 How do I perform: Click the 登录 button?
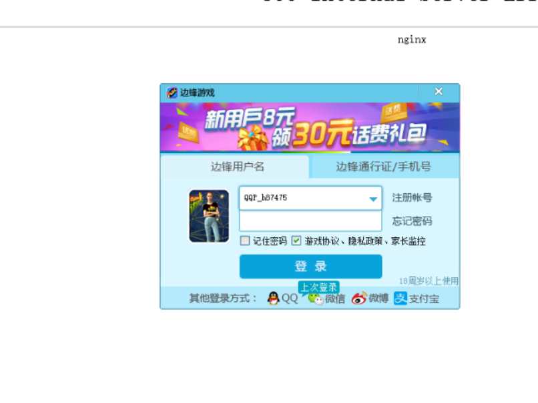pyautogui.click(x=311, y=266)
